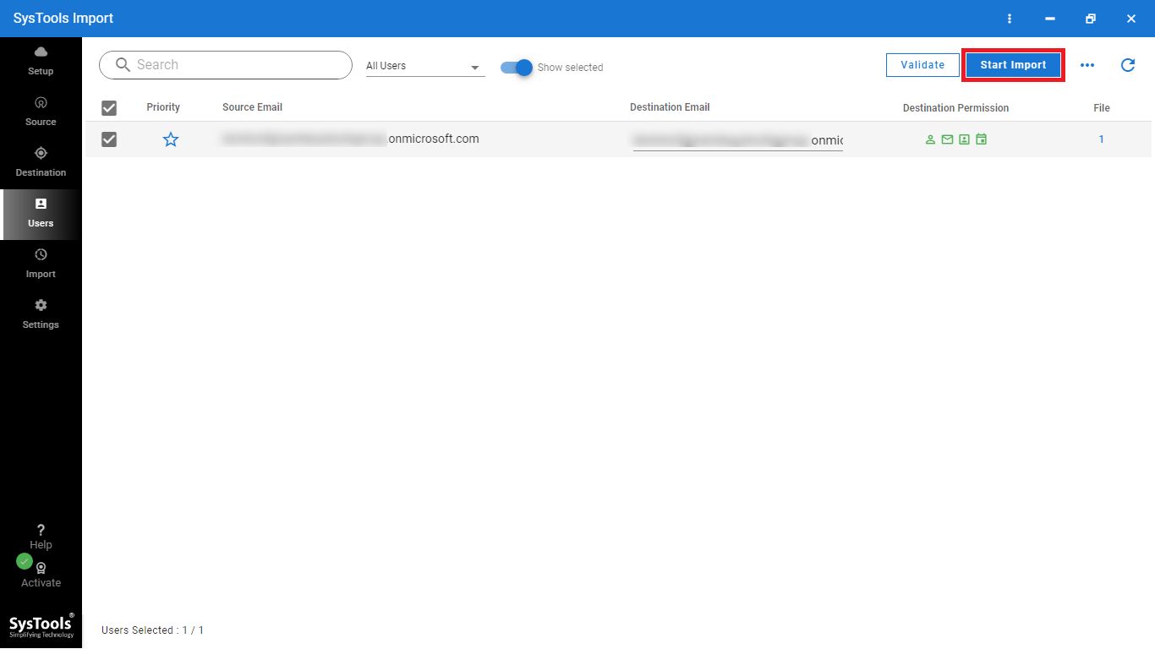Viewport: 1155px width, 649px height.
Task: Refresh the user list
Action: pos(1128,65)
